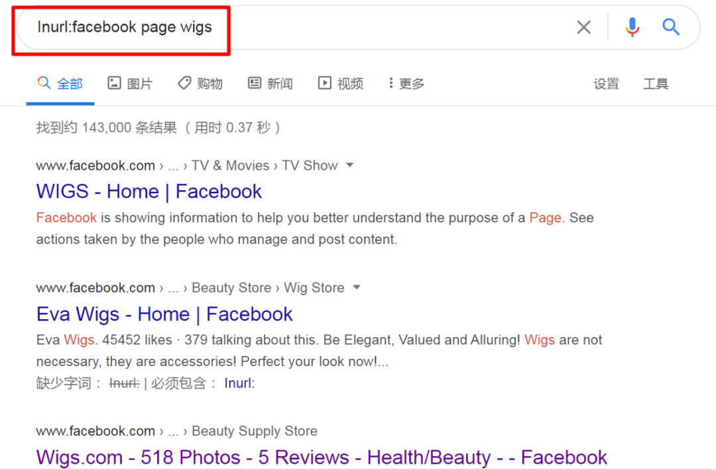Click the newspaper icon beside 新闻
Viewport: 716px width, 470px height.
point(254,83)
